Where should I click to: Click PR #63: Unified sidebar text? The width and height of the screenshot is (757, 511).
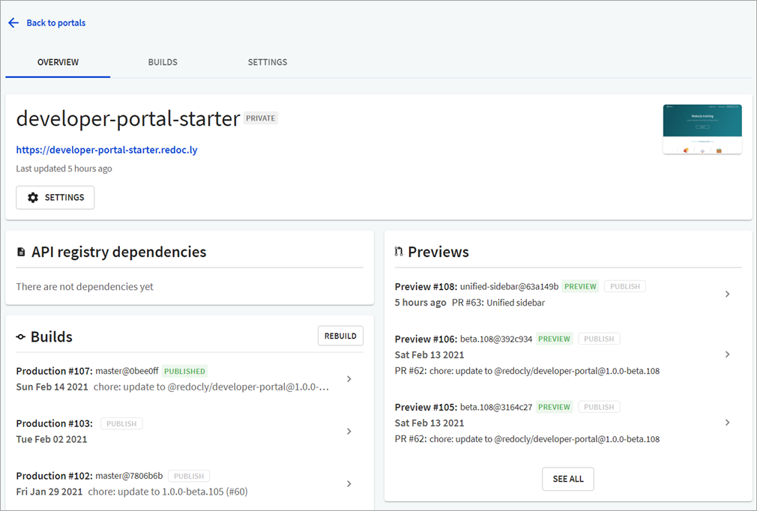tap(498, 303)
